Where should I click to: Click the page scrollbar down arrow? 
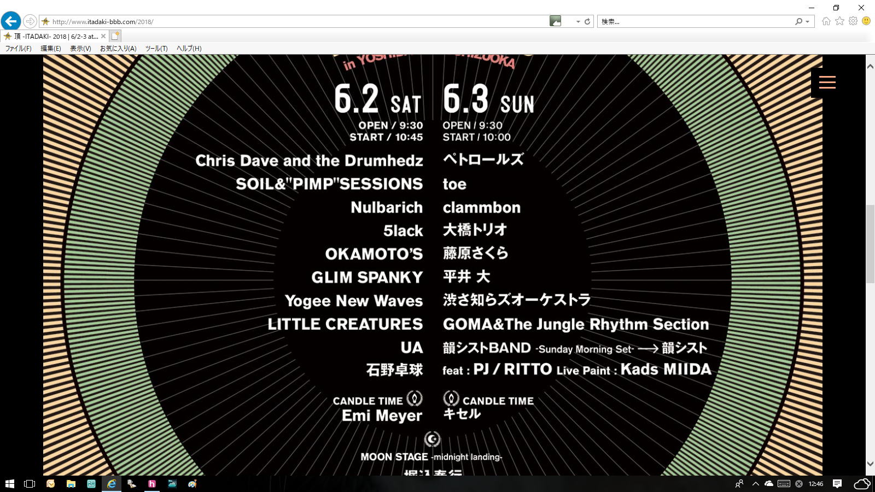[870, 464]
